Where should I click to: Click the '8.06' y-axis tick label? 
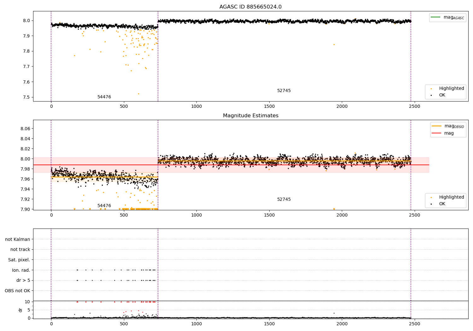pos(25,129)
